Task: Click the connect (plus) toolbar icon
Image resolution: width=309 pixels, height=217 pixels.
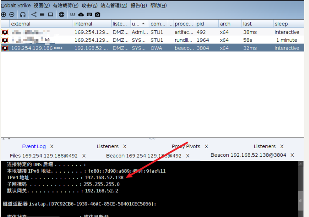Action: click(x=4, y=14)
